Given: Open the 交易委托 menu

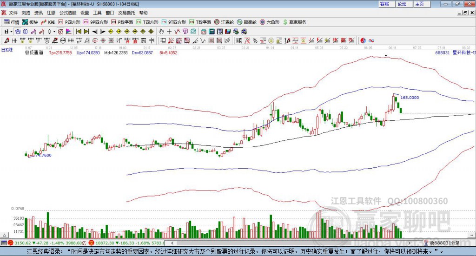Looking at the screenshot, I should [126, 13].
